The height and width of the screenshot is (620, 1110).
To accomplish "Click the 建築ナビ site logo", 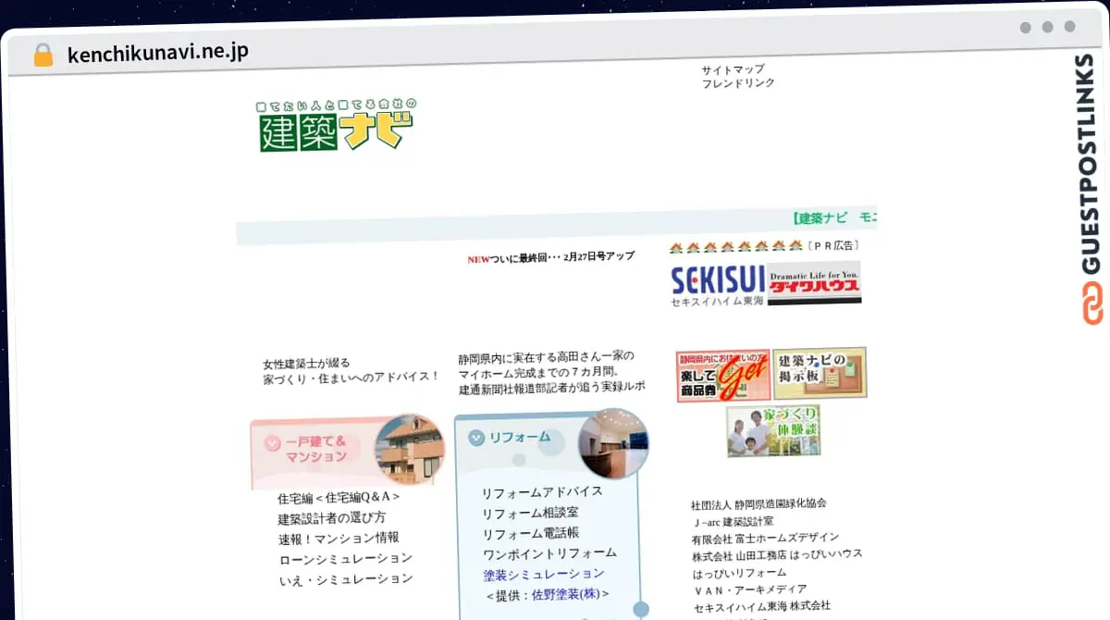I will coord(335,124).
